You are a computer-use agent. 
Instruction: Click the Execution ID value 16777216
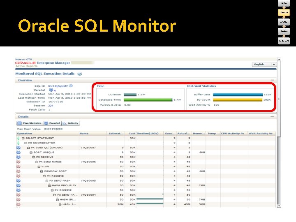tap(55, 102)
